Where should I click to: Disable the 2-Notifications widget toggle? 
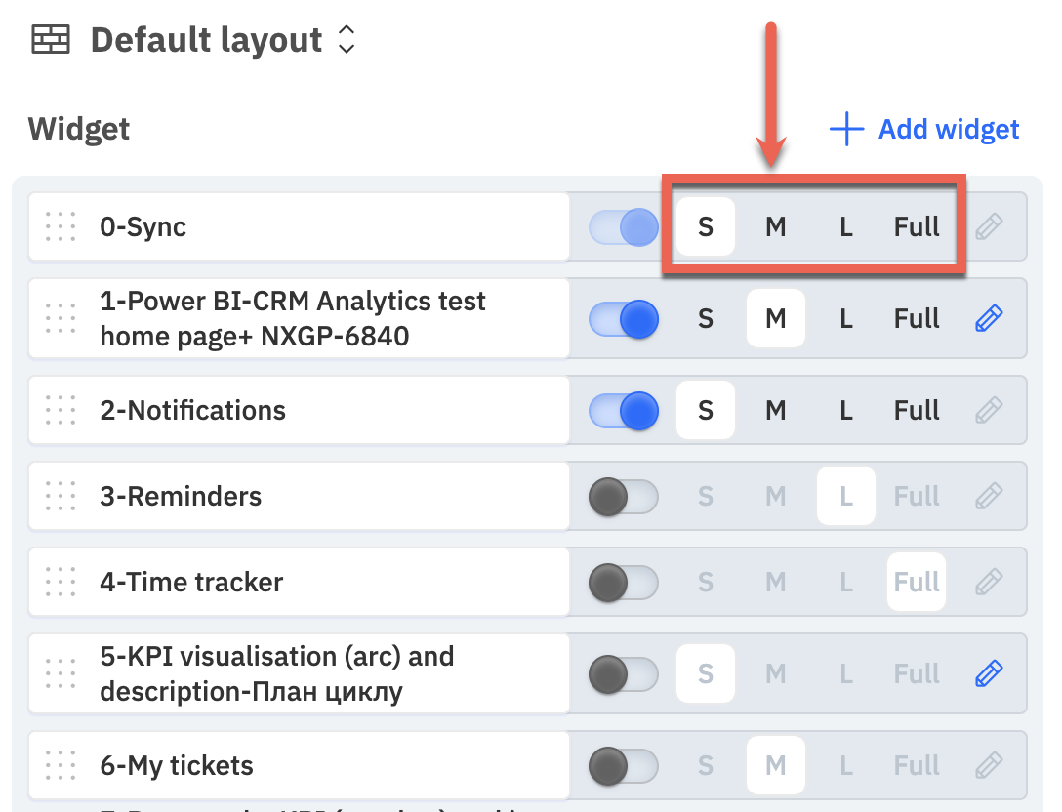click(x=624, y=411)
